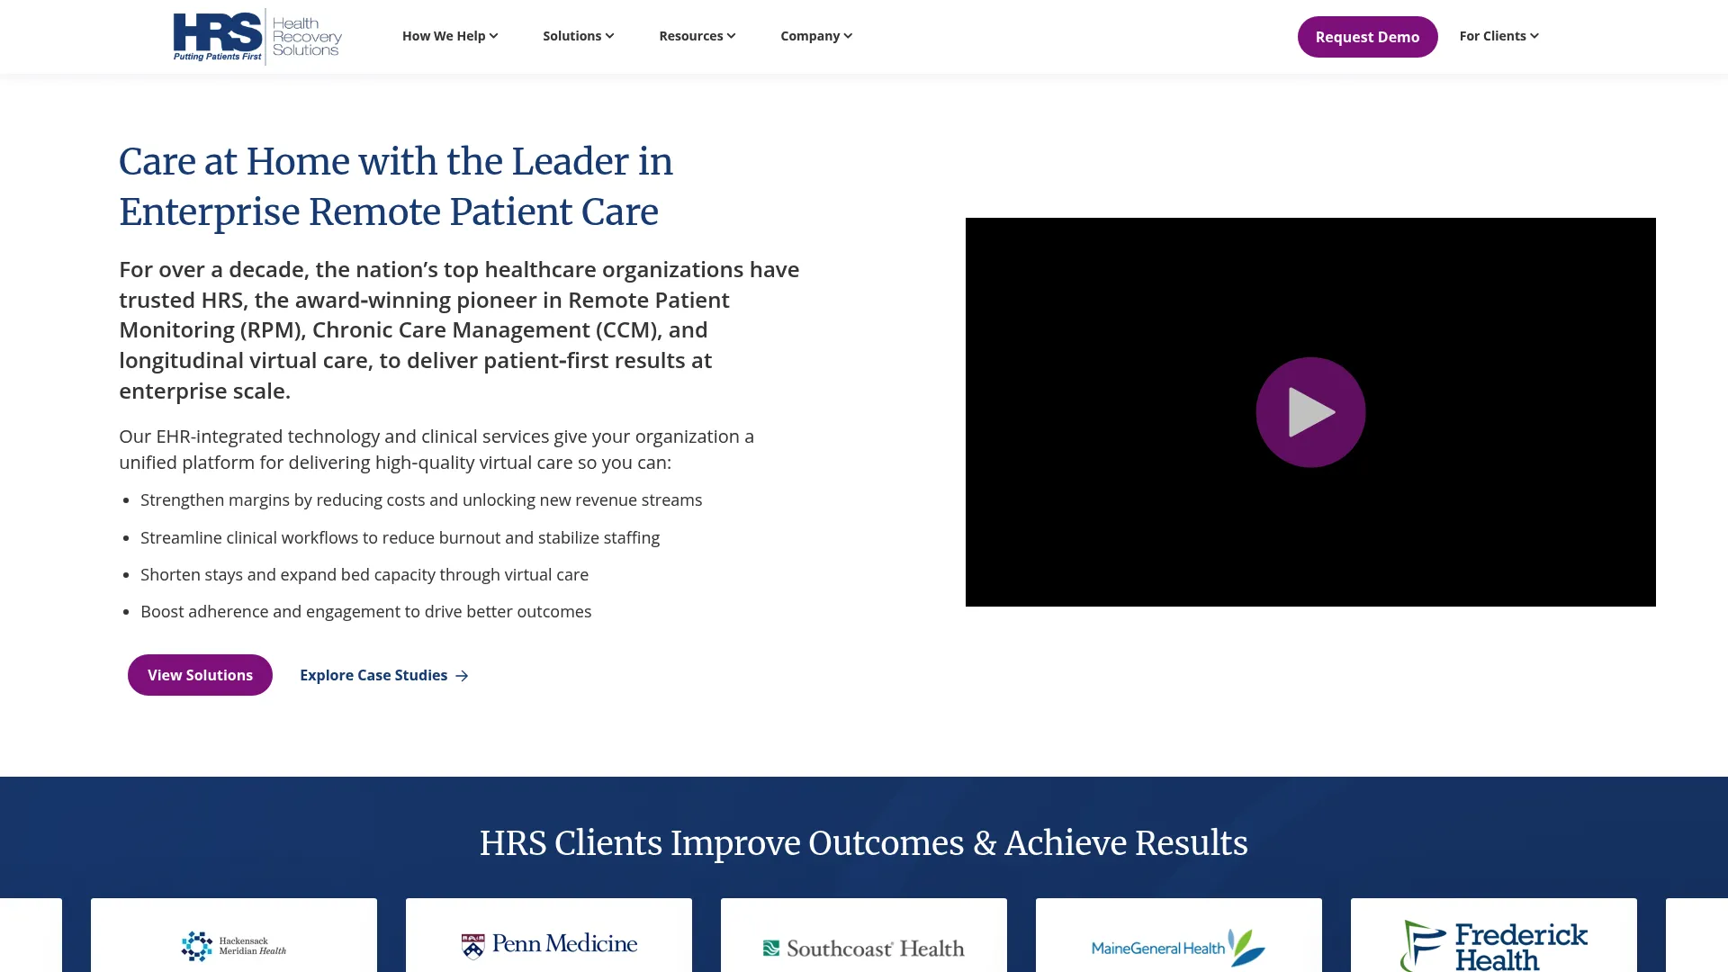Click the View Solutions button
The width and height of the screenshot is (1728, 972).
pos(200,675)
